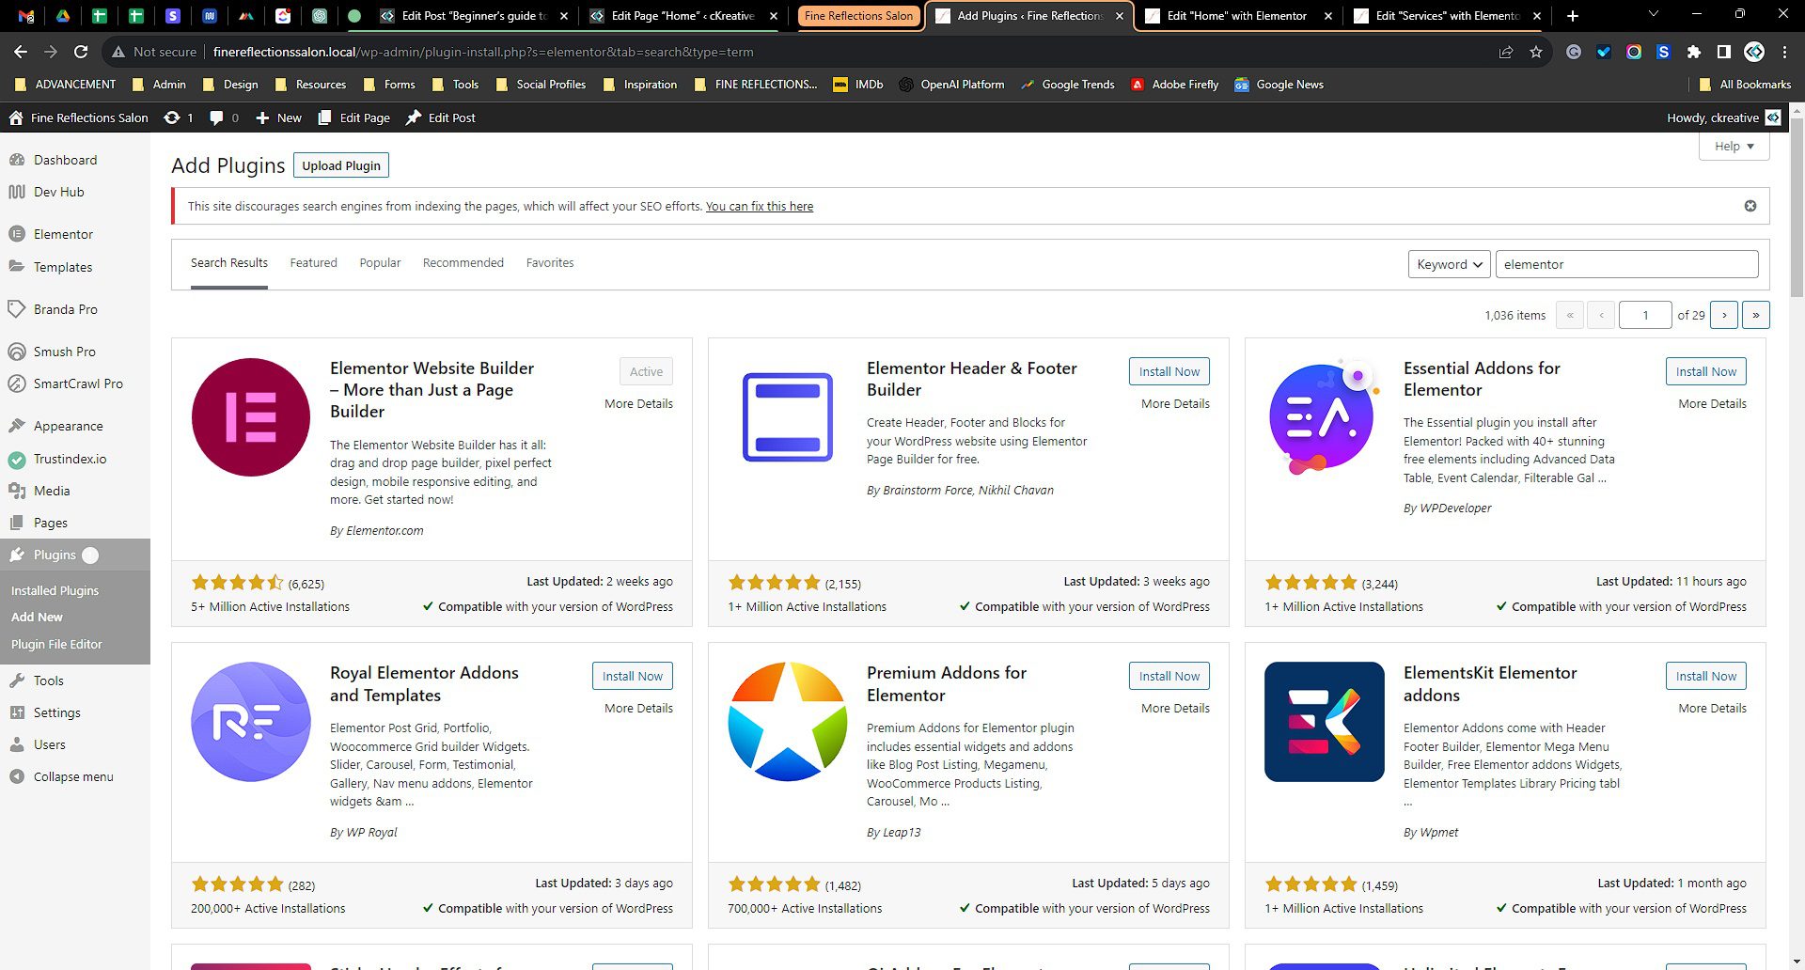Open the Social Profiles bookmark folder
Image resolution: width=1805 pixels, height=970 pixels.
(x=541, y=85)
